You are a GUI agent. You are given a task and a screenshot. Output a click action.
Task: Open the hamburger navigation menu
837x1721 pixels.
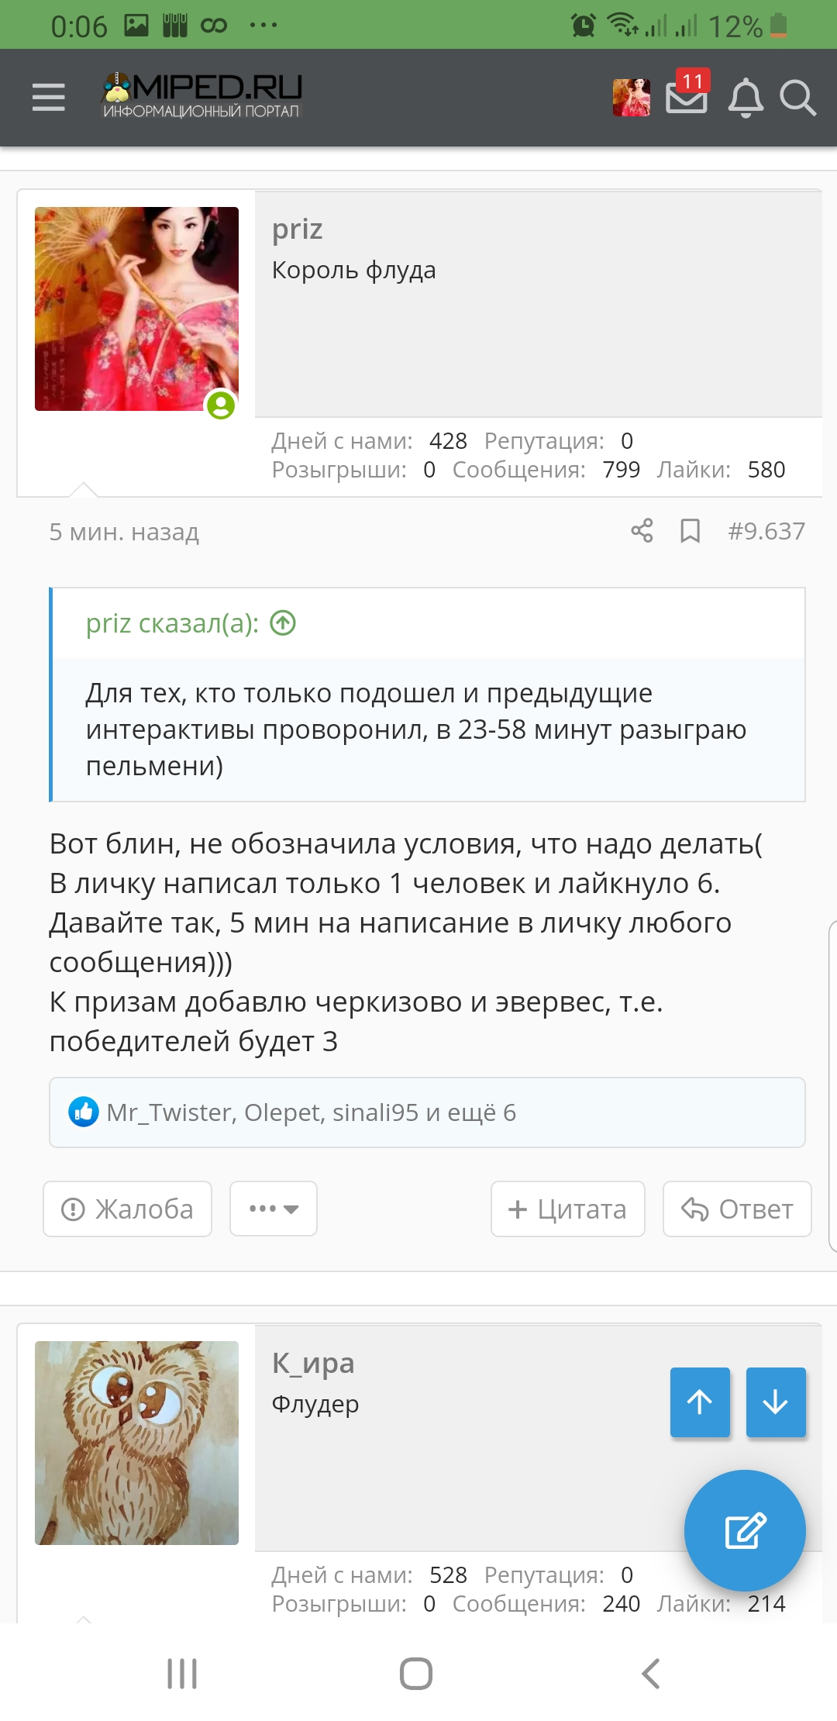(48, 98)
